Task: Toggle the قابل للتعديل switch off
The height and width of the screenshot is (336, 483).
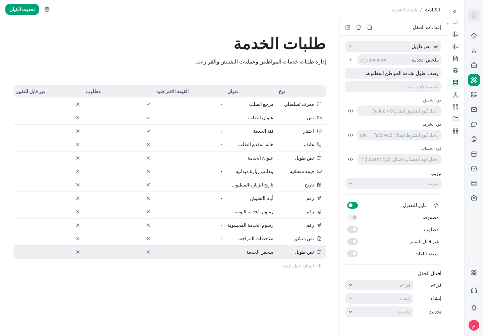Action: coord(353,205)
